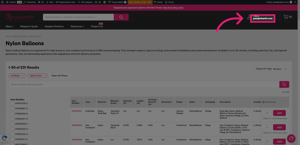Open Request a Quote page
300x145 pixels.
29,26
